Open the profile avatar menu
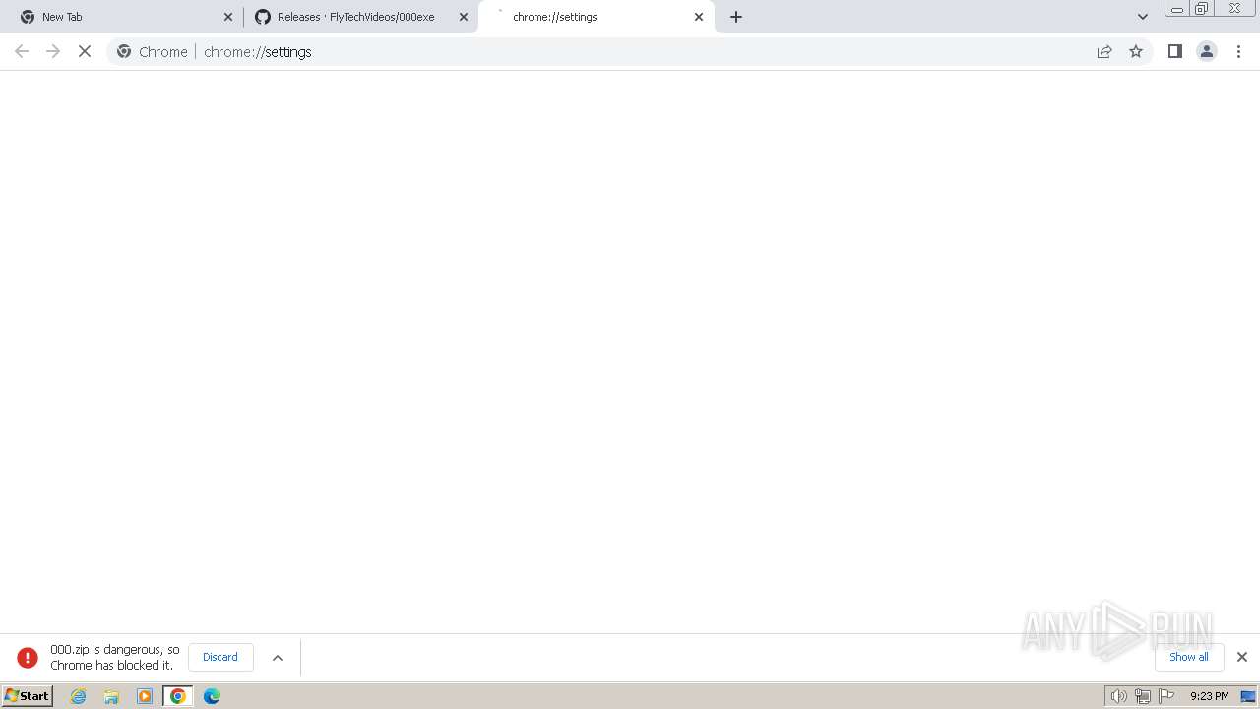This screenshot has width=1260, height=709. (x=1207, y=51)
